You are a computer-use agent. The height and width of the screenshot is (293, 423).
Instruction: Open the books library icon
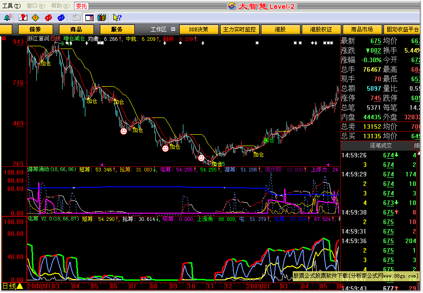102,18
